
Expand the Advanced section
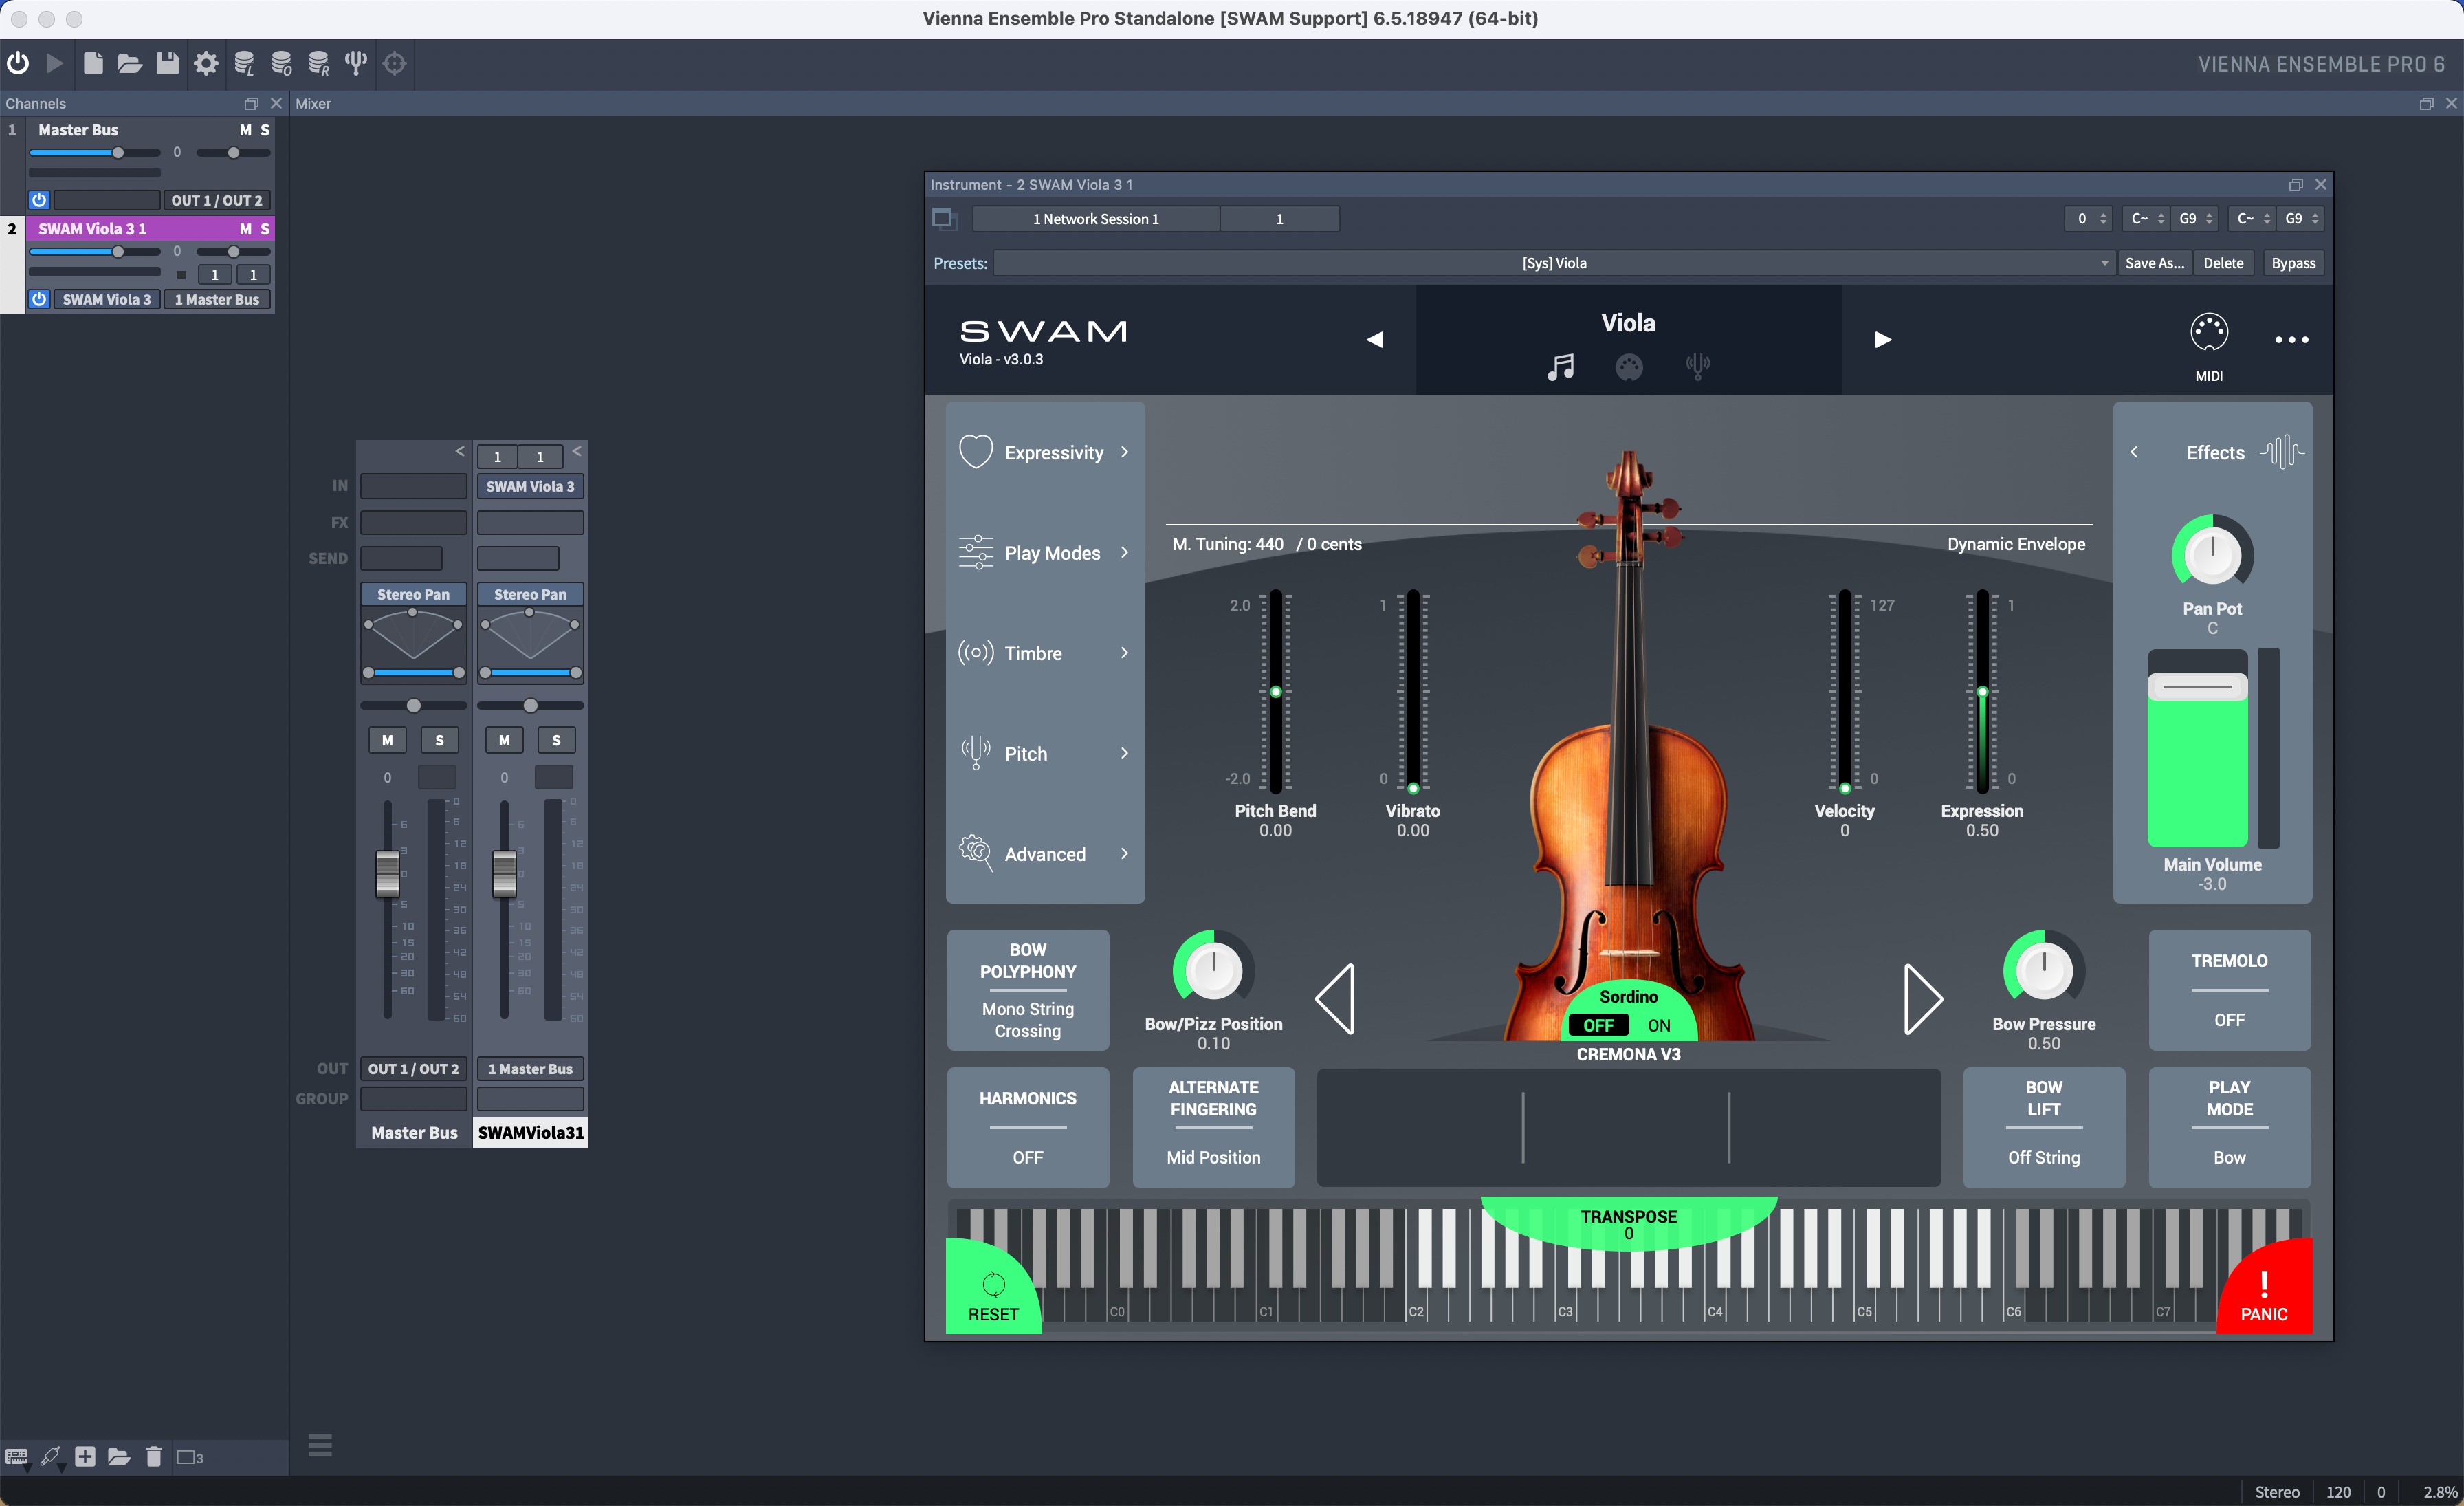click(x=1045, y=853)
